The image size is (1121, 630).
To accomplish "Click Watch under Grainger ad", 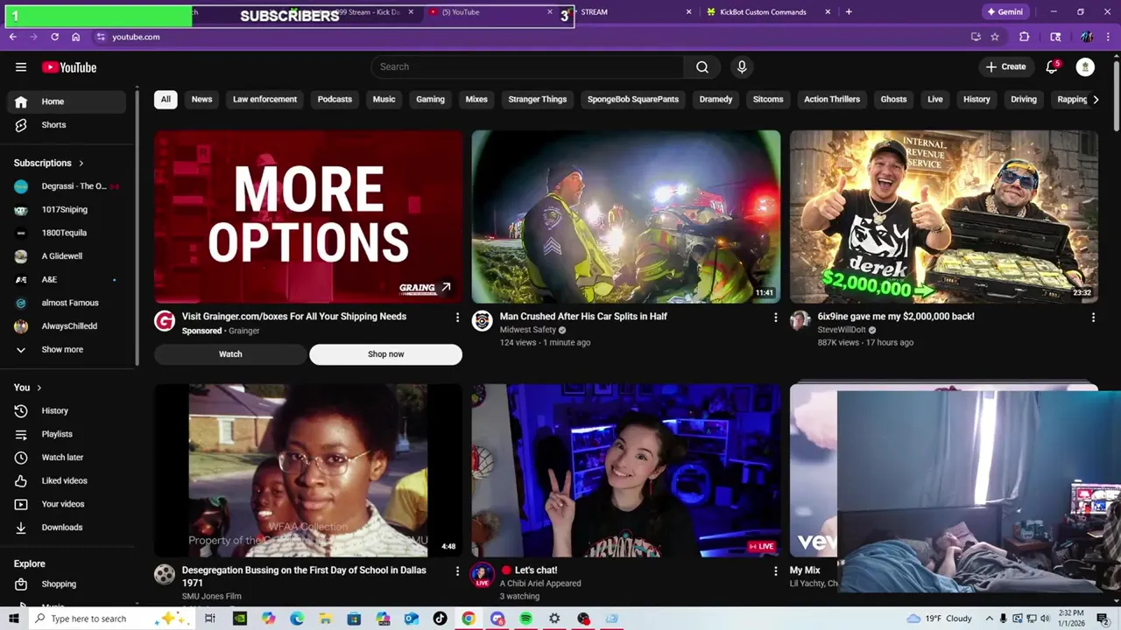I will (230, 354).
